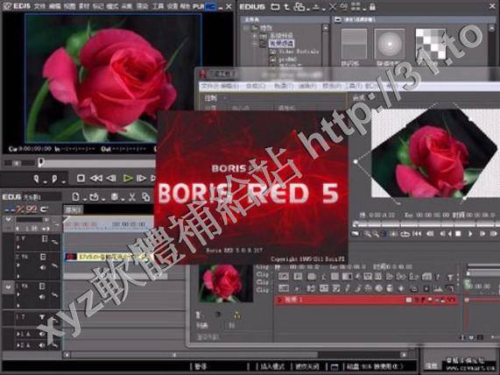Click Stop in Boris RED transport
This screenshot has width=500, height=375.
point(458,234)
